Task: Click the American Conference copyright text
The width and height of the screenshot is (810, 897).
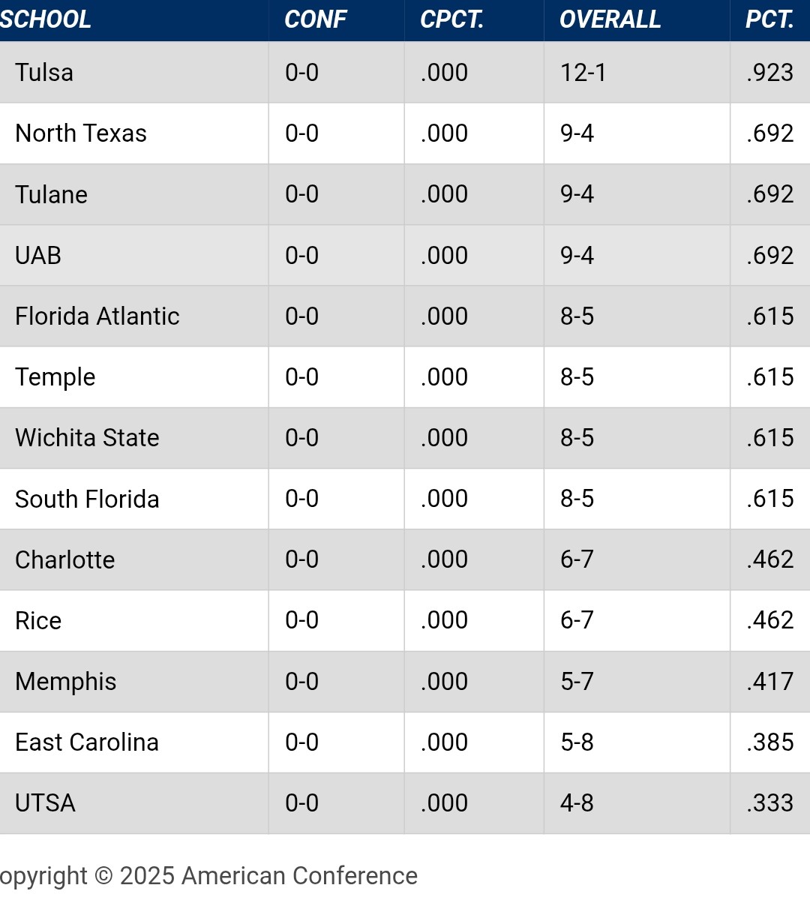Action: [x=208, y=876]
